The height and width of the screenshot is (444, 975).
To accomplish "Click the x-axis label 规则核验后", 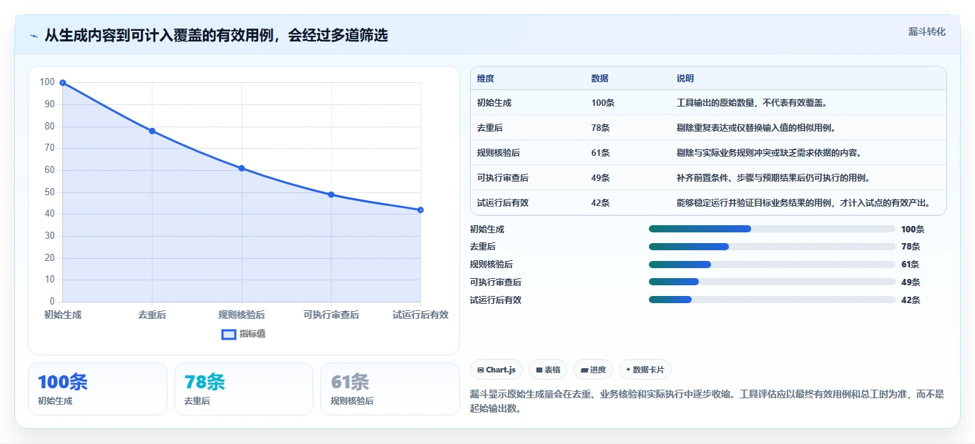I will (x=242, y=315).
